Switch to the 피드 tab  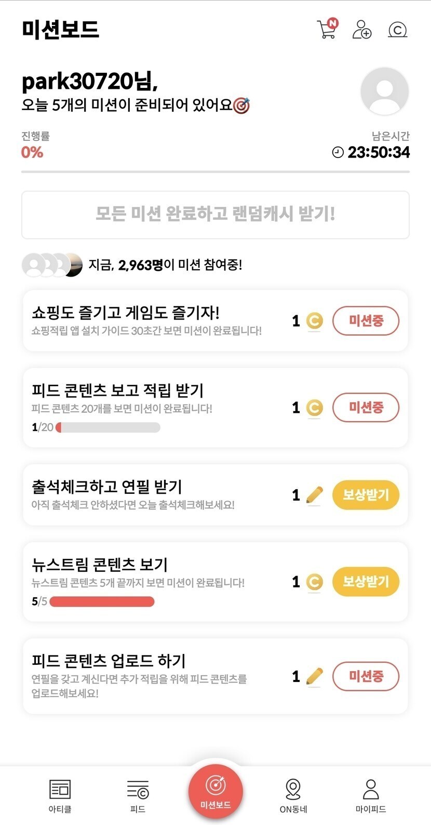tap(138, 794)
